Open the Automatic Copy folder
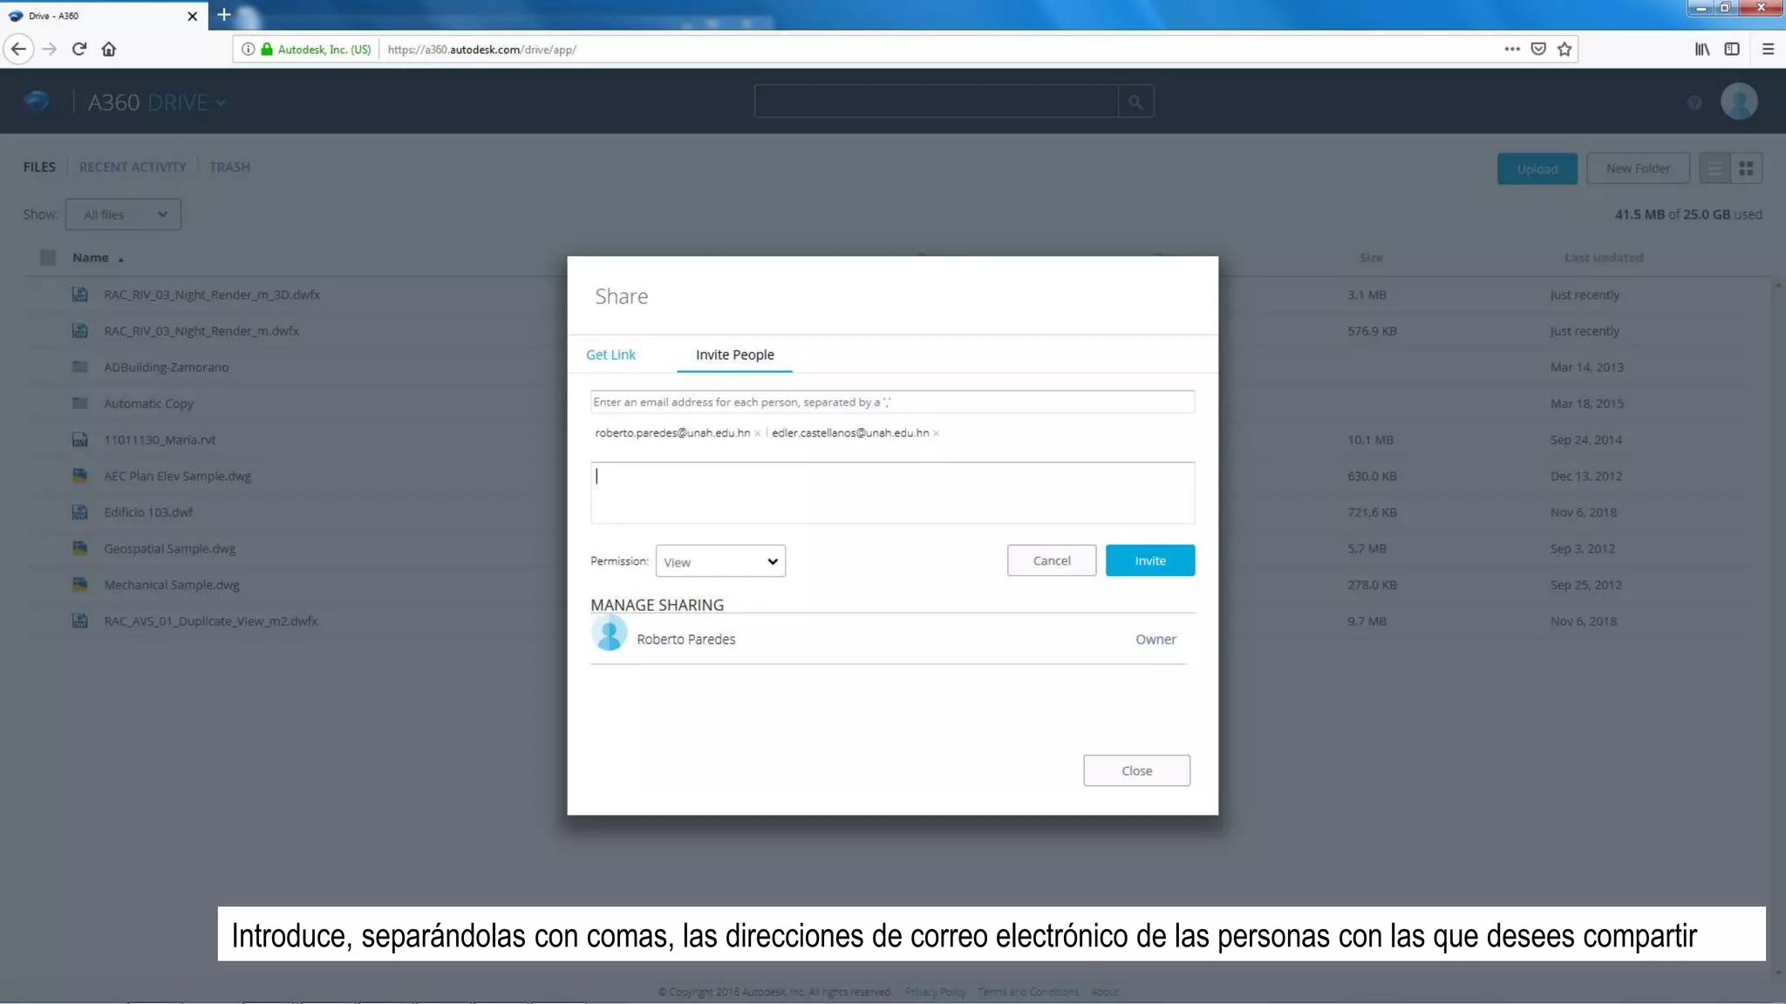This screenshot has height=1004, width=1786. [x=148, y=404]
